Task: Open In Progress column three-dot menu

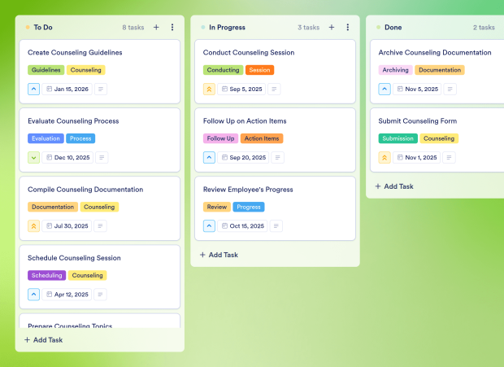Action: (347, 28)
